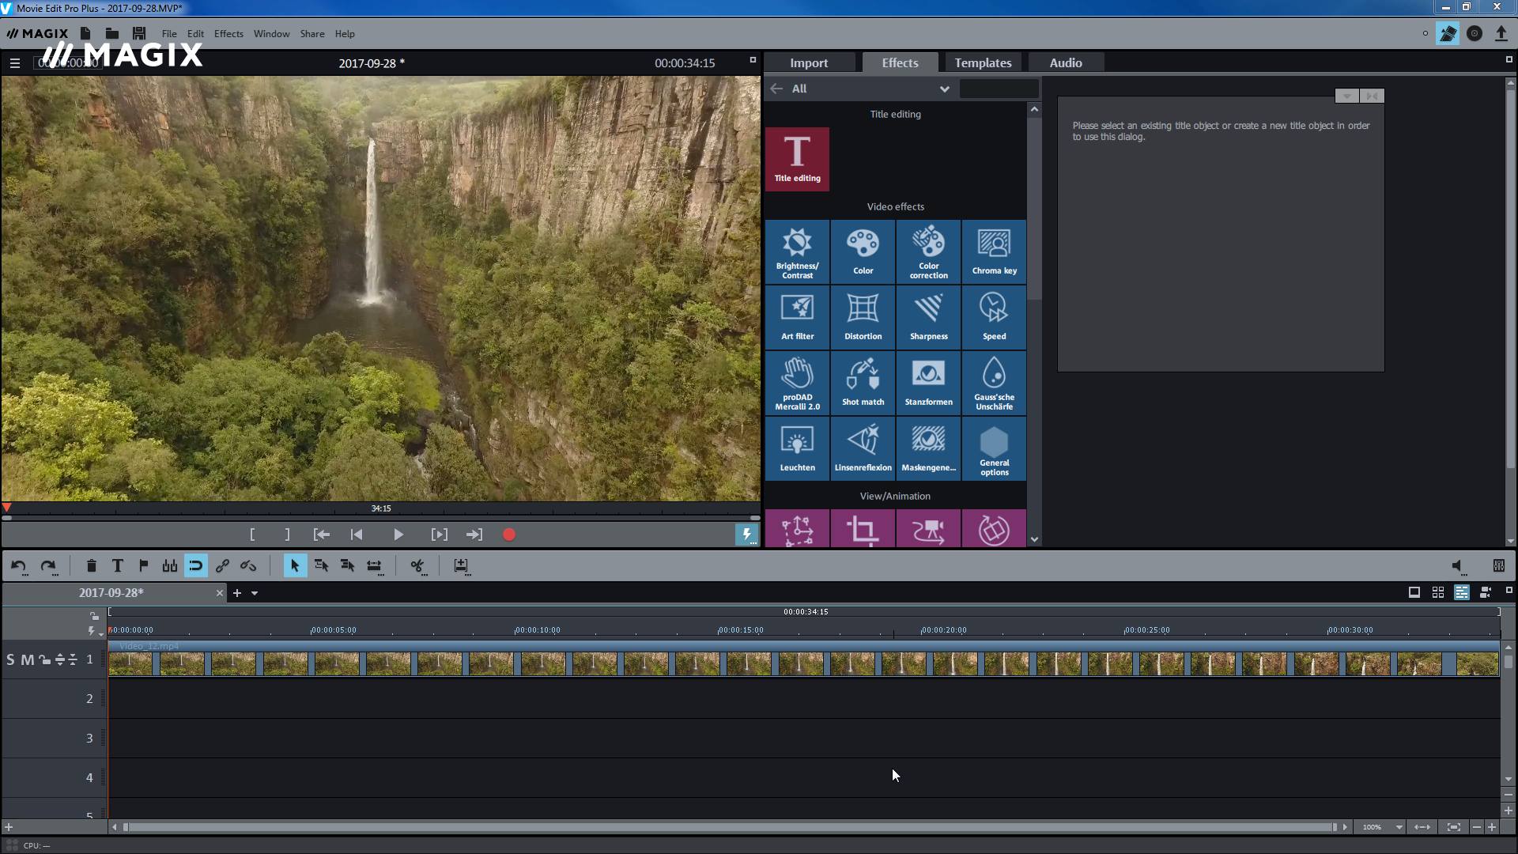Click the Import tab
The width and height of the screenshot is (1518, 854).
pyautogui.click(x=810, y=62)
